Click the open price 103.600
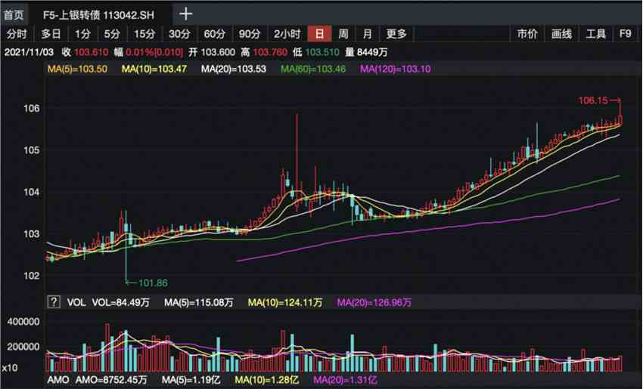 (x=218, y=52)
